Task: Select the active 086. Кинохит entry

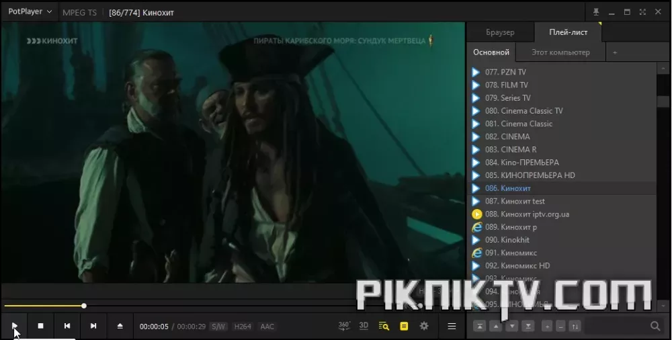Action: coord(561,188)
